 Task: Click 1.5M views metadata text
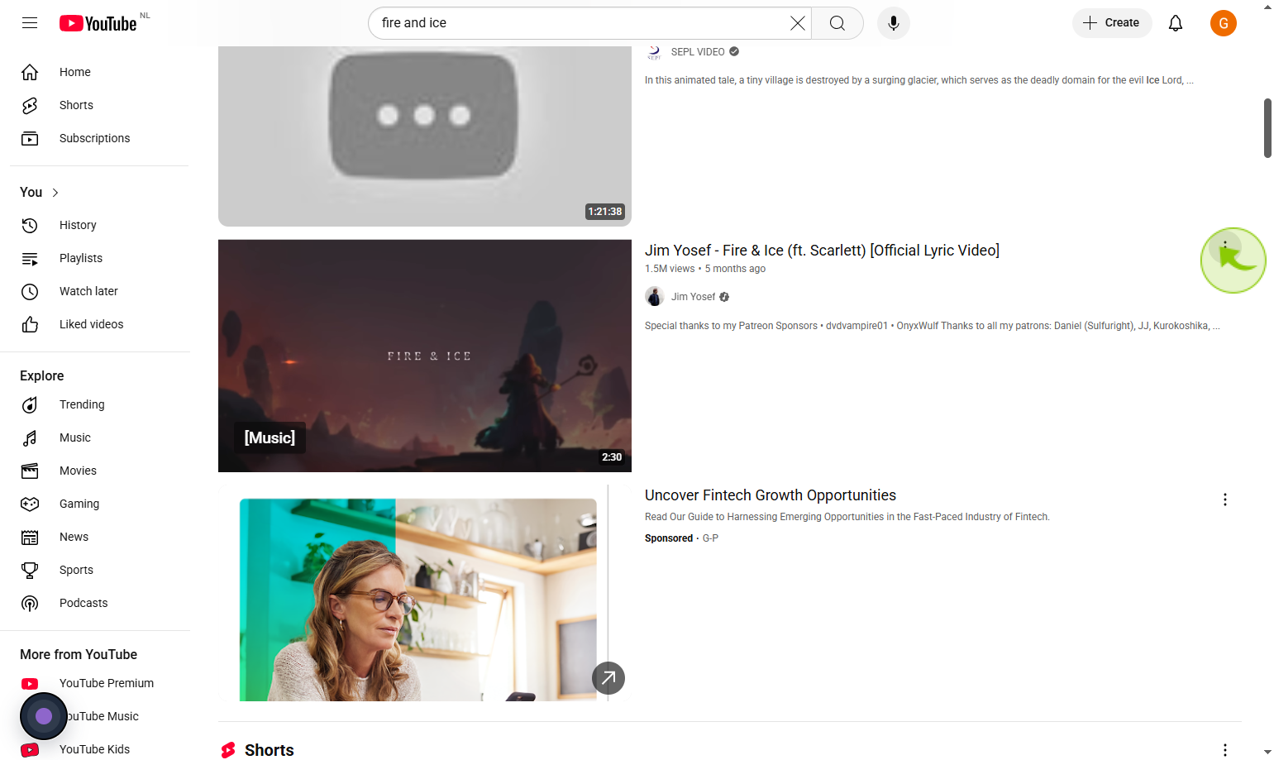point(670,269)
